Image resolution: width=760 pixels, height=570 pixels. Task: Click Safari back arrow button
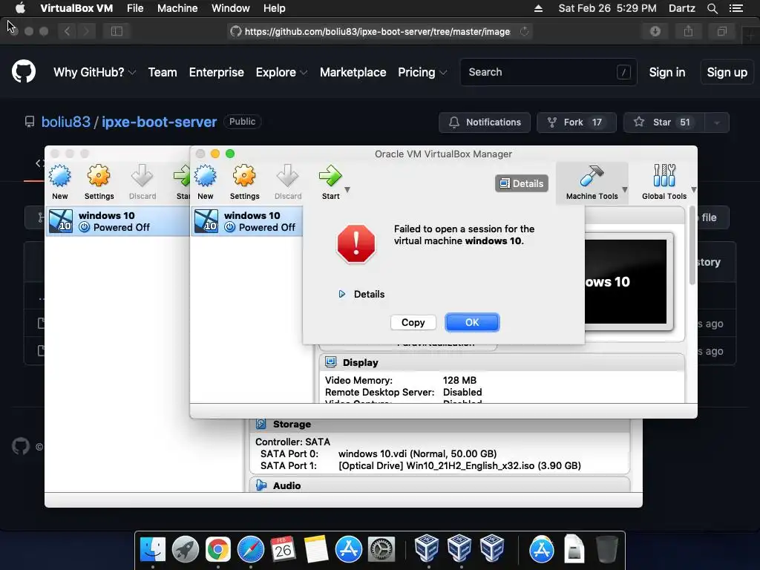67,31
